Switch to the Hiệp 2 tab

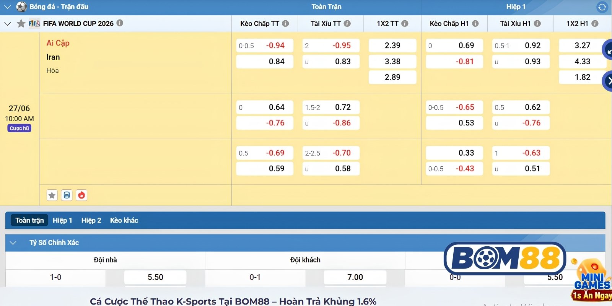[x=91, y=220]
